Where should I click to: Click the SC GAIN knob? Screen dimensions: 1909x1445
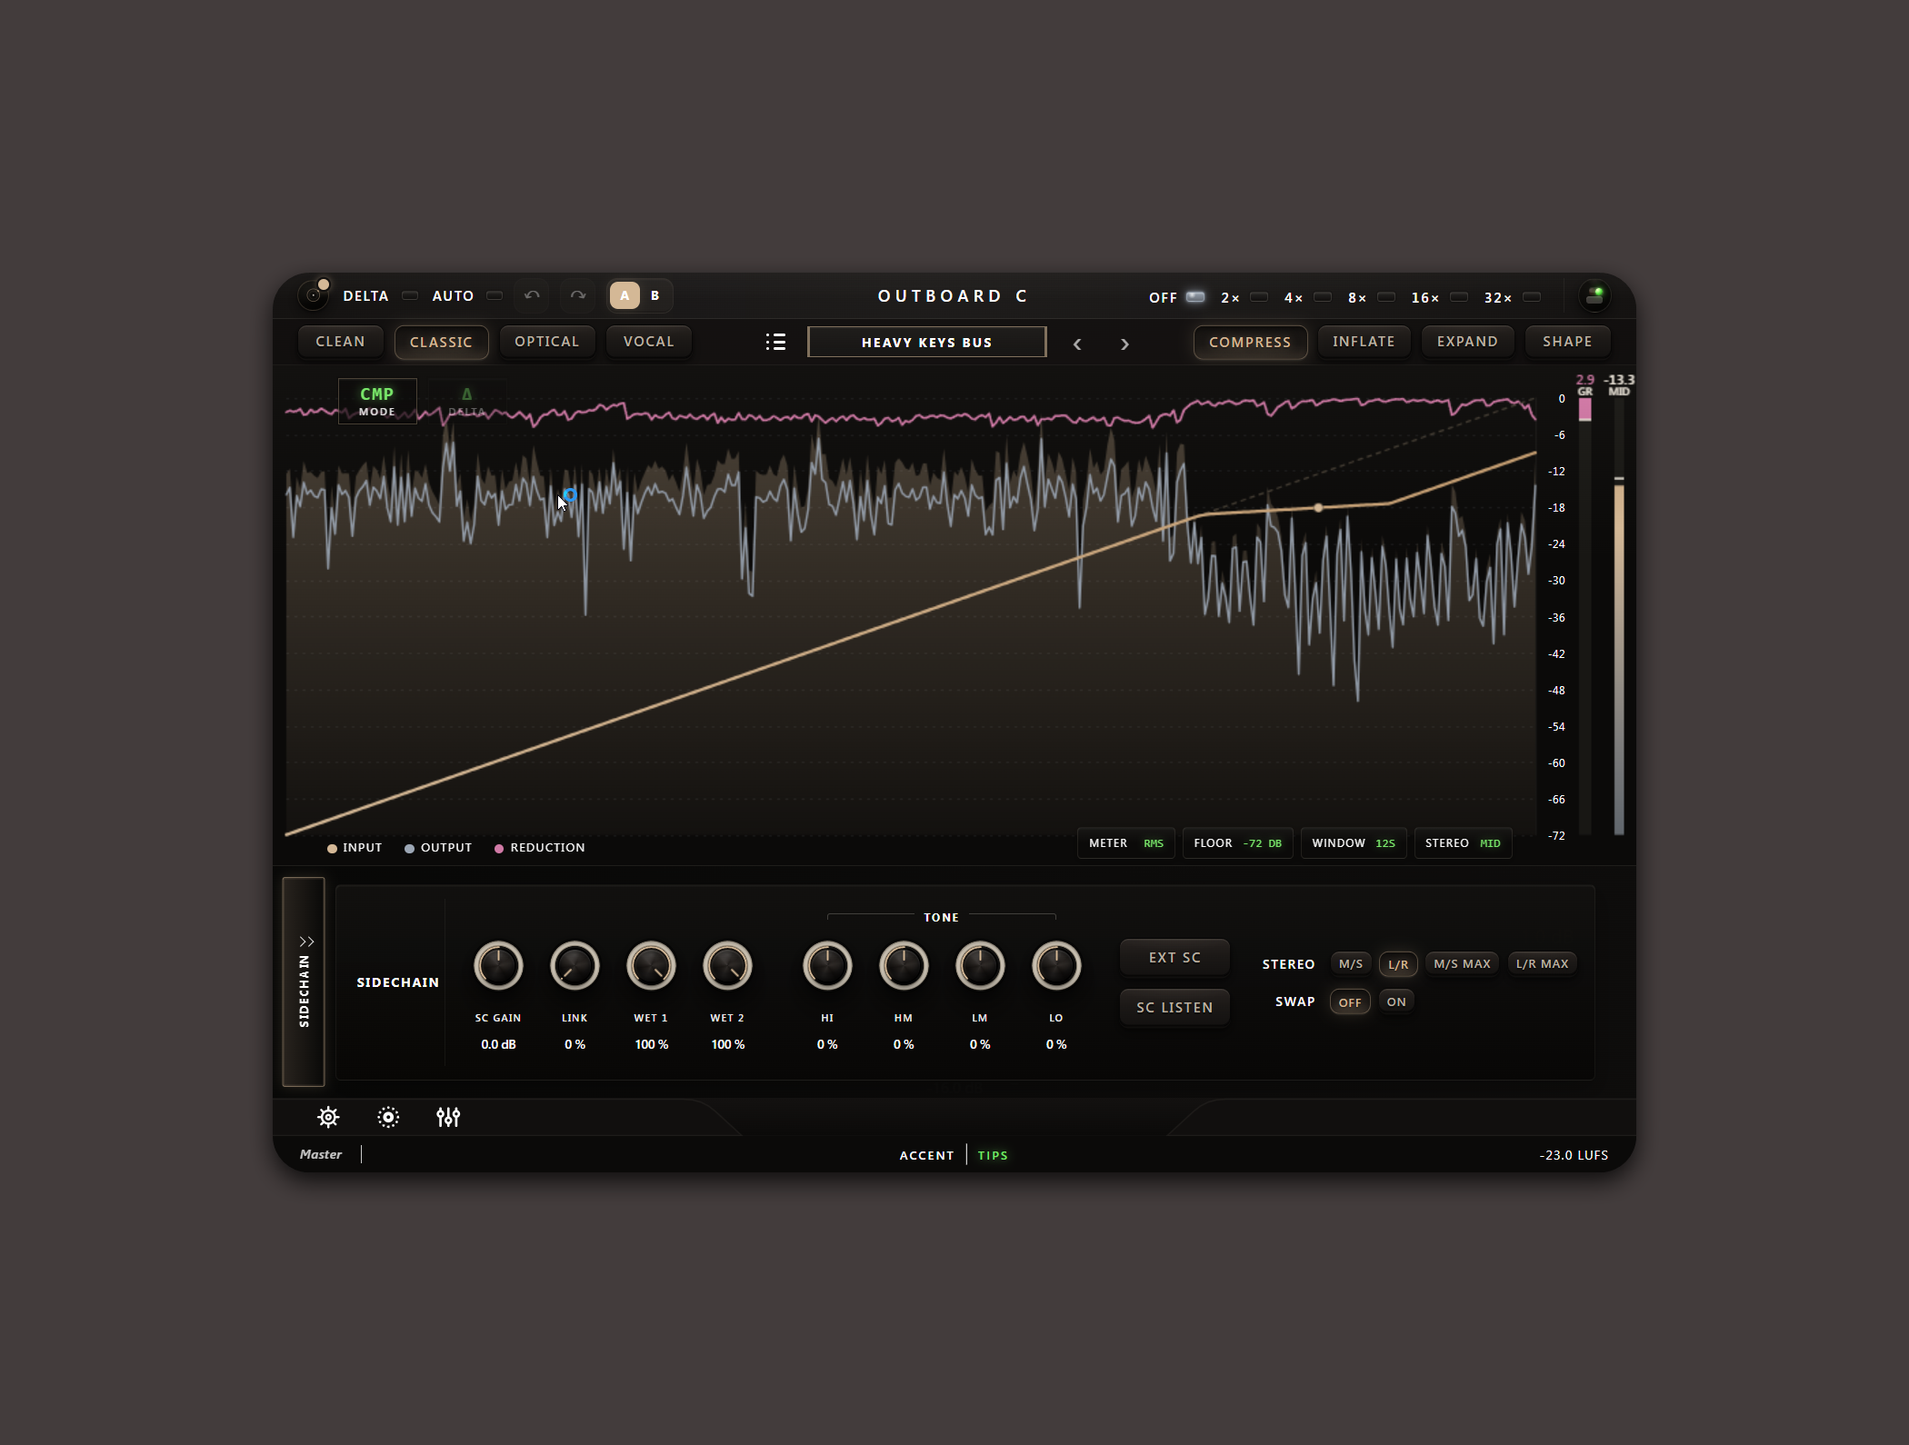pyautogui.click(x=498, y=965)
